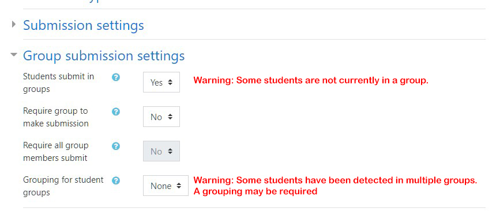Open help for Grouping for student groups
Image resolution: width=496 pixels, height=212 pixels.
116,180
